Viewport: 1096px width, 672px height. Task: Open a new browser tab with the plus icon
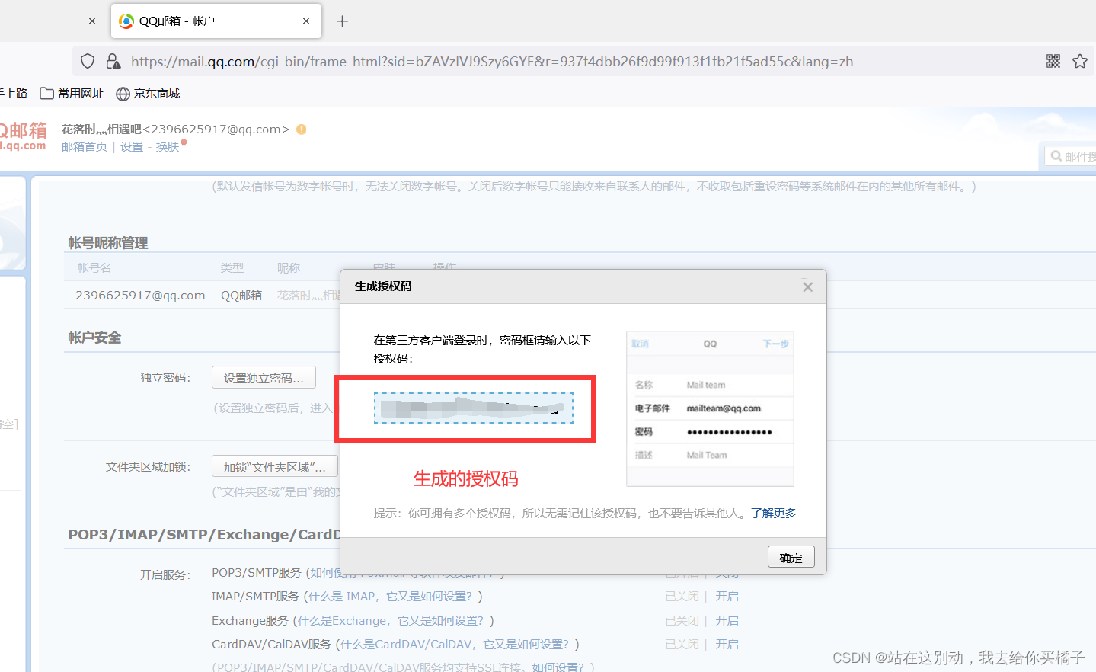(342, 21)
